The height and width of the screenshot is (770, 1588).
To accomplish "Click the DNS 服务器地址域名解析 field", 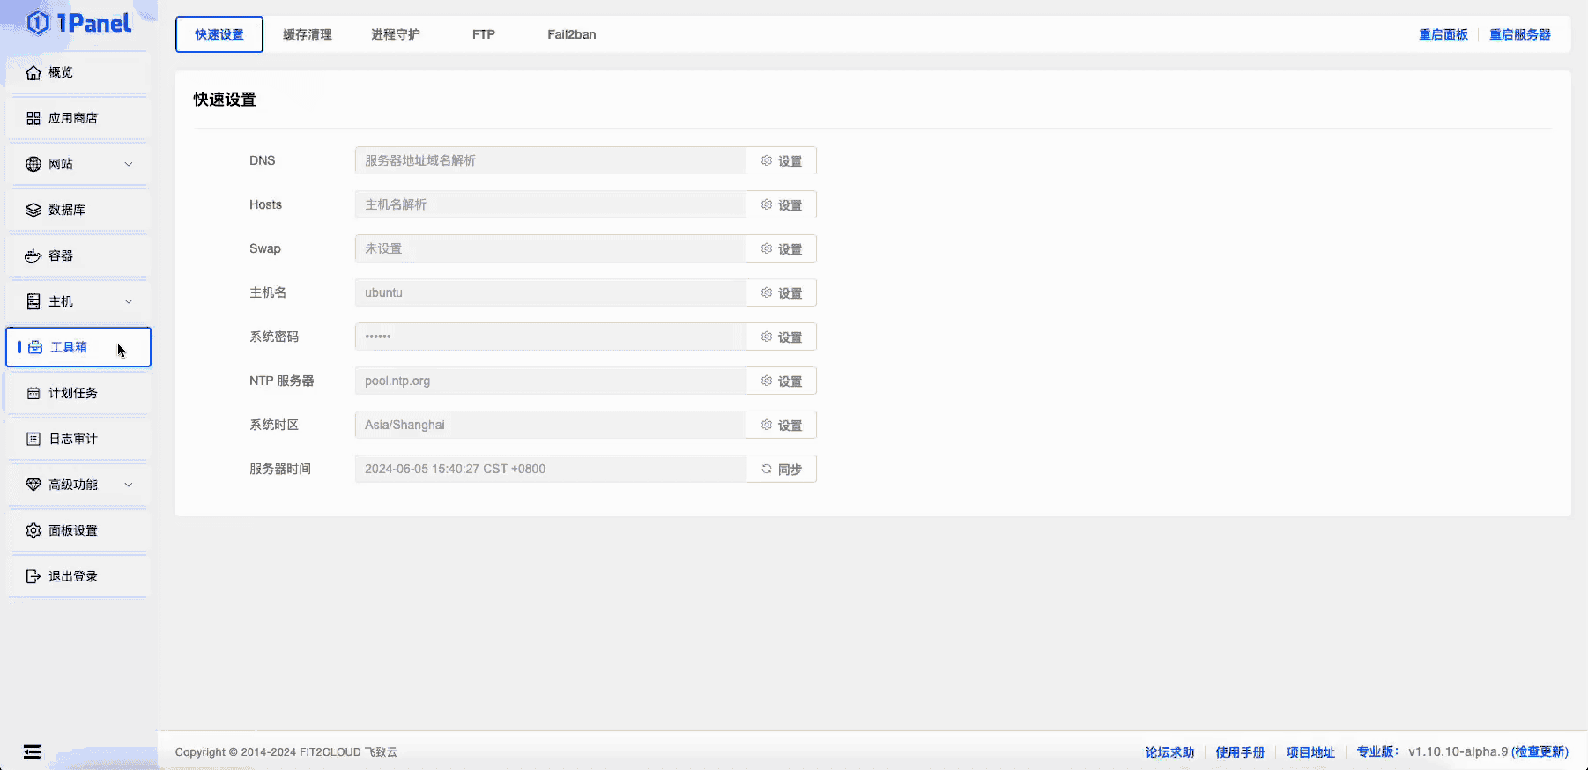I will pos(551,160).
